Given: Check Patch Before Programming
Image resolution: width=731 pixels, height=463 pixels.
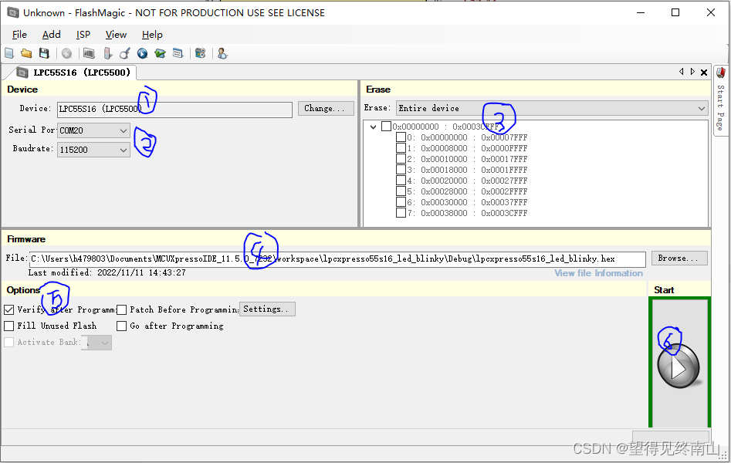Looking at the screenshot, I should point(121,309).
